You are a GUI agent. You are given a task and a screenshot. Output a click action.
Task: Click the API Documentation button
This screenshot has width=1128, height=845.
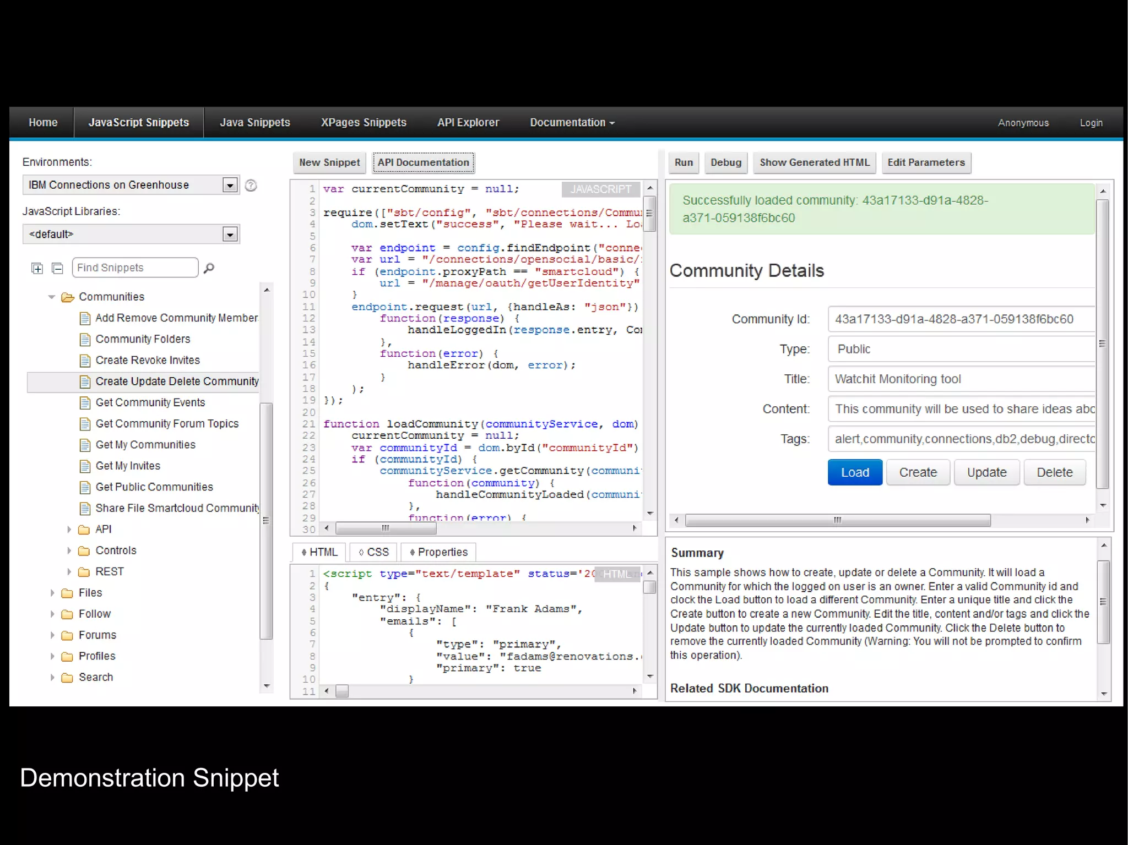pyautogui.click(x=424, y=163)
